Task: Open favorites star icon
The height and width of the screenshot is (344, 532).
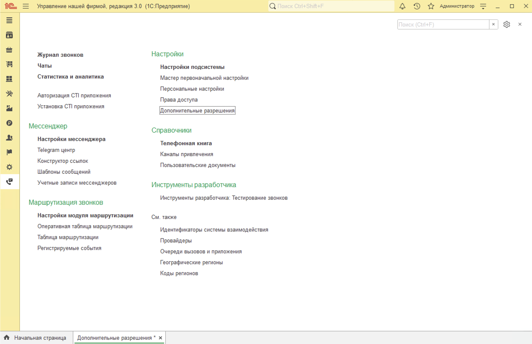Action: click(431, 6)
